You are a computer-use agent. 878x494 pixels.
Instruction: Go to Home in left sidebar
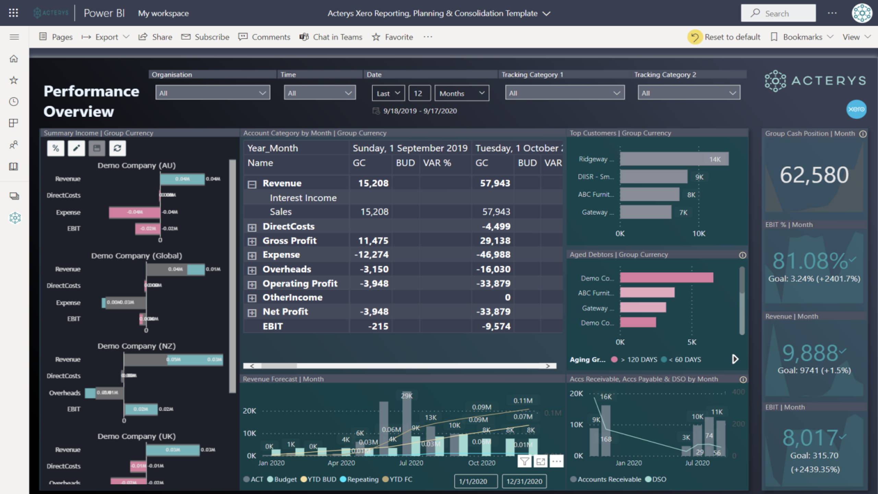tap(14, 59)
